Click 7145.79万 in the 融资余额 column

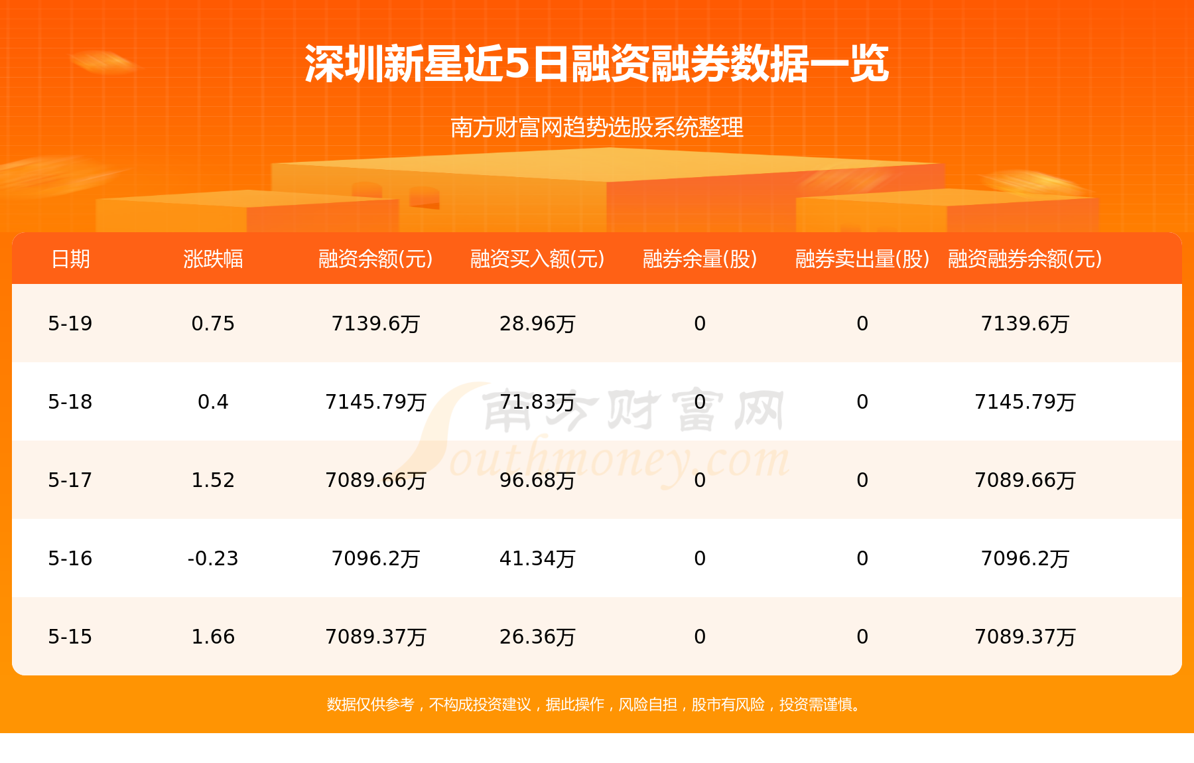(375, 402)
